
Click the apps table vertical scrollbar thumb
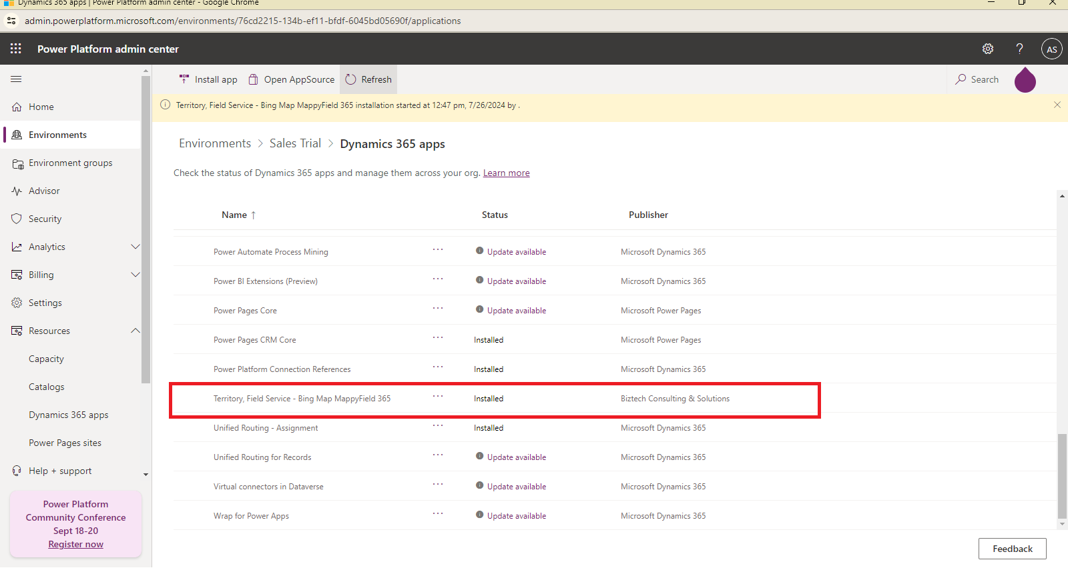tap(1063, 476)
